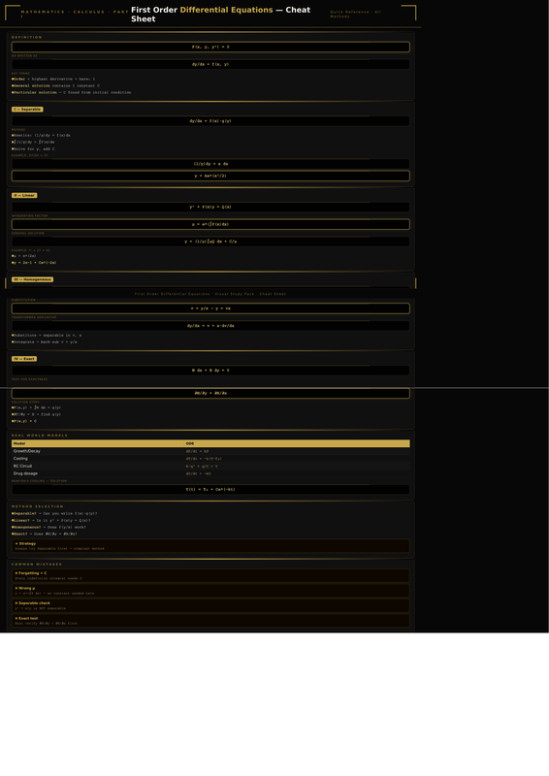Click the 'Substitute → separable in v, x' line

point(47,336)
